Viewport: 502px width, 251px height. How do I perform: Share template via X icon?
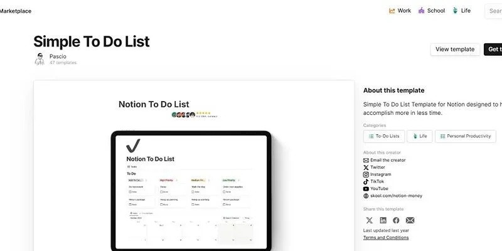pos(369,220)
